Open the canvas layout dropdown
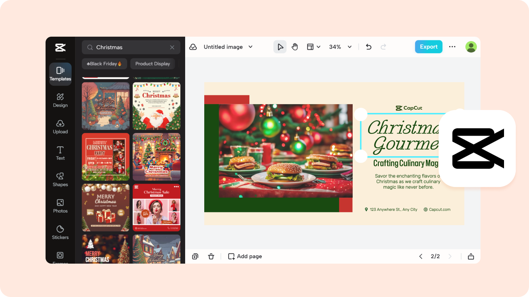 pyautogui.click(x=313, y=47)
